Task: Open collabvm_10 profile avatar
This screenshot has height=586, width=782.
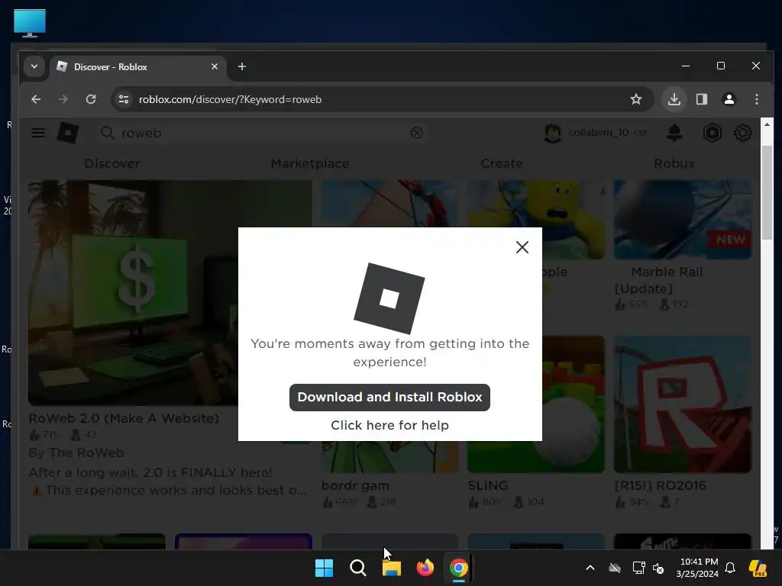Action: point(553,133)
